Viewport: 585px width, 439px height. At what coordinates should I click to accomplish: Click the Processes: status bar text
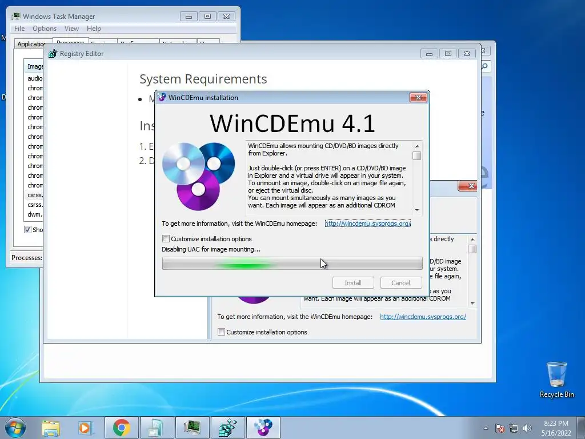pyautogui.click(x=26, y=258)
